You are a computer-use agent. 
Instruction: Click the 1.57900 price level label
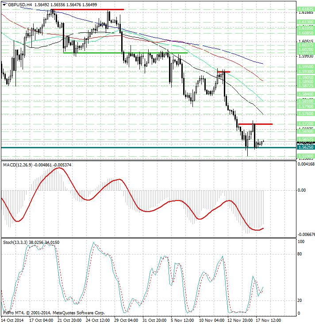point(306,106)
